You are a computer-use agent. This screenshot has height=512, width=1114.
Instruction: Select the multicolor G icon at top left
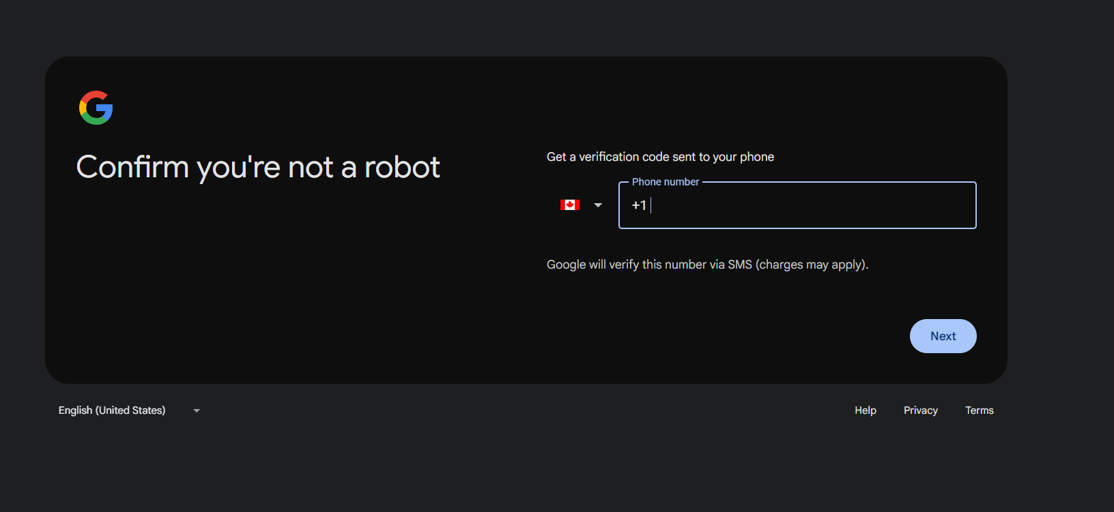(96, 107)
